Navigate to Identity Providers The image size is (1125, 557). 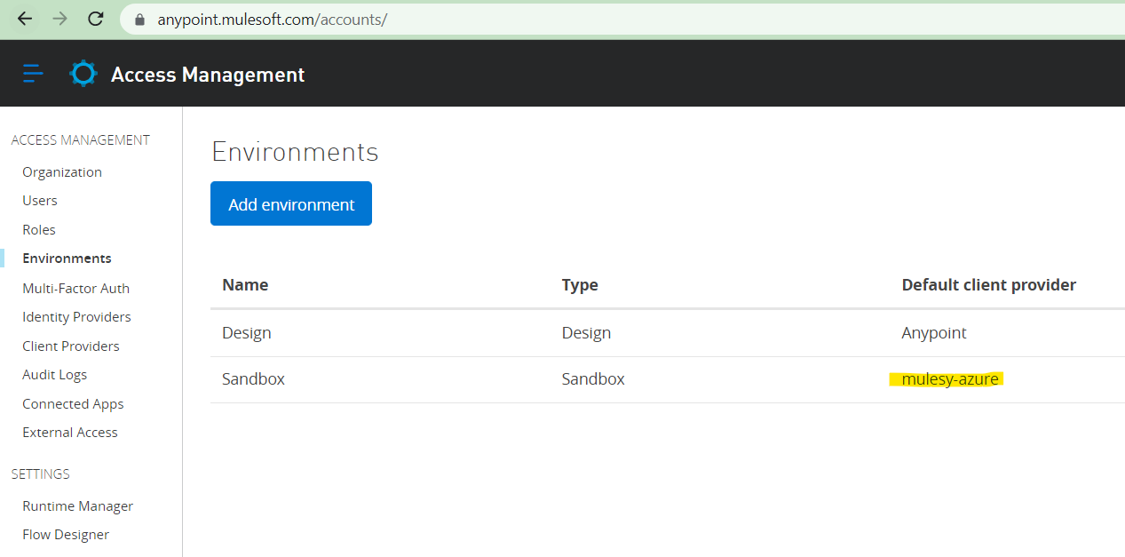(x=76, y=317)
